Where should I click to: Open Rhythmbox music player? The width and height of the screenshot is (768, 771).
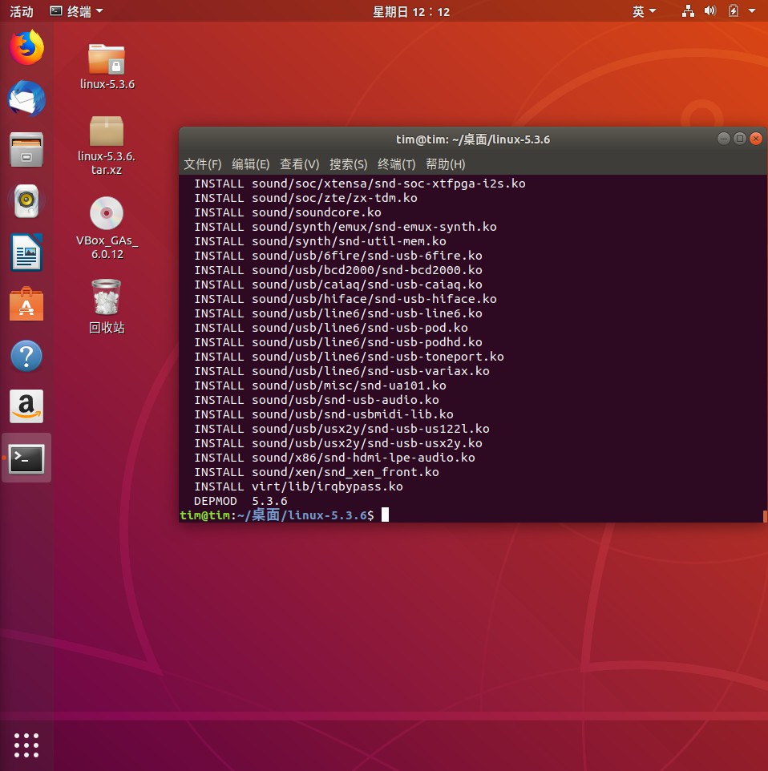tap(26, 201)
